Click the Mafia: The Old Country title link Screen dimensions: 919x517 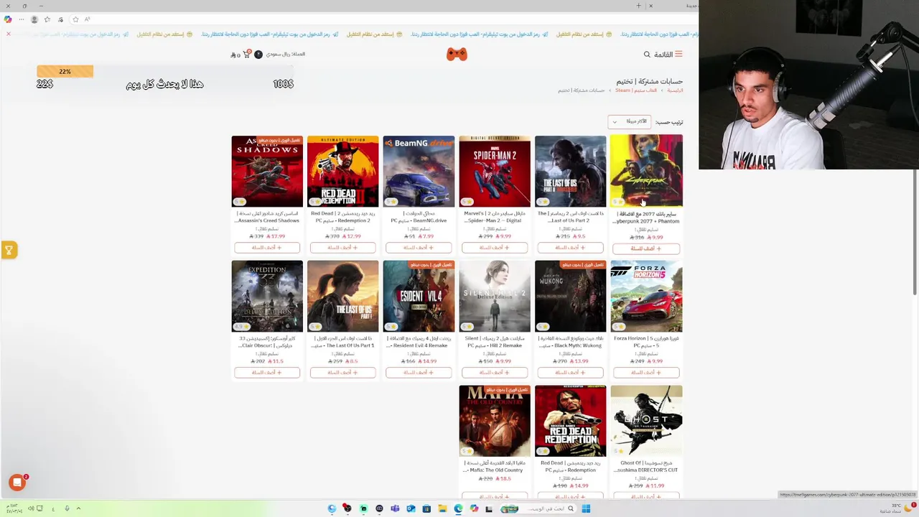pos(495,467)
